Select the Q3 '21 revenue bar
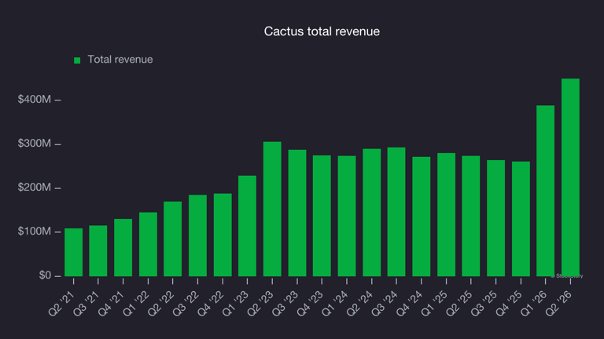The width and height of the screenshot is (604, 339). (98, 250)
